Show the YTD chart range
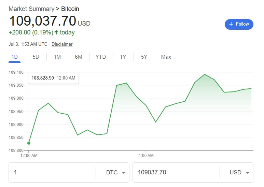264x187 pixels. (x=101, y=57)
